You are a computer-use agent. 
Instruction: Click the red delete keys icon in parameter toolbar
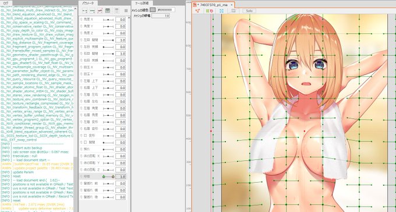[100, 11]
